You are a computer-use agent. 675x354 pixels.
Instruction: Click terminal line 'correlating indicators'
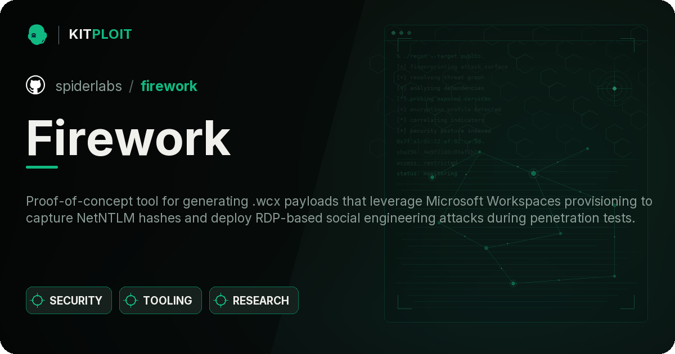point(440,120)
